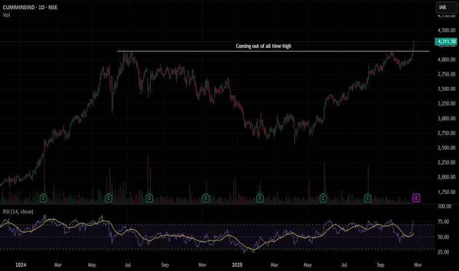The width and height of the screenshot is (459, 271).
Task: Click the Jul label after 2025 on time axis
Action: [x=344, y=265]
